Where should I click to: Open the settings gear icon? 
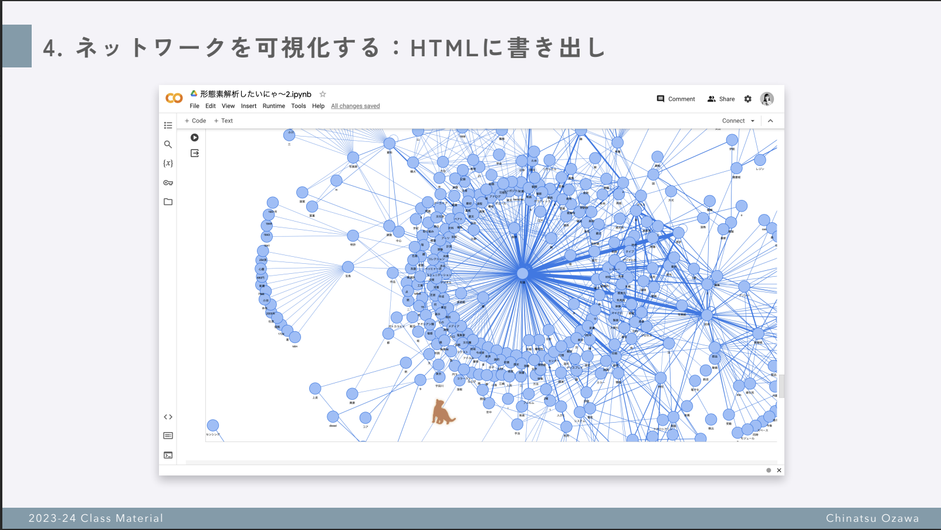click(748, 99)
